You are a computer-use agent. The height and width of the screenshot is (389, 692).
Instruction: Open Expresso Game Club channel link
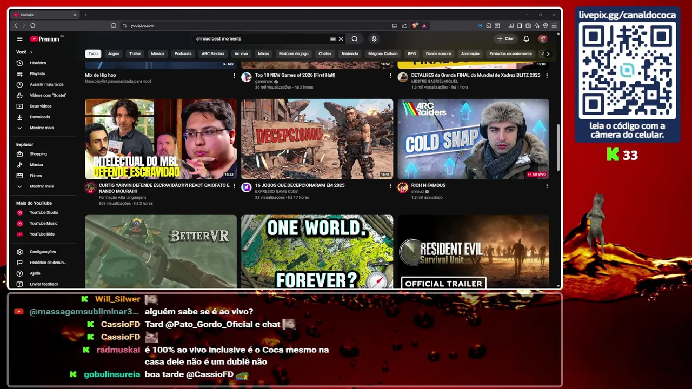(x=276, y=192)
